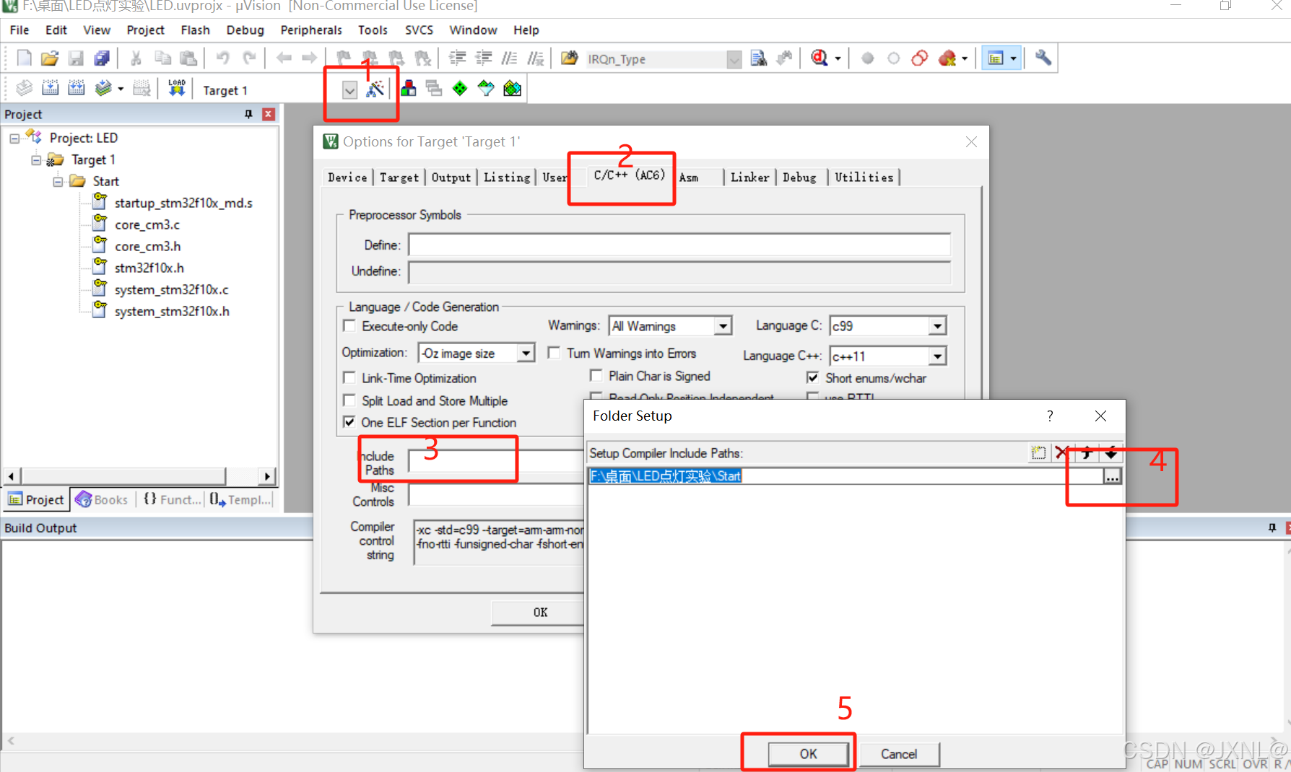Launch the Pack Installer icon
The height and width of the screenshot is (772, 1291).
[512, 89]
